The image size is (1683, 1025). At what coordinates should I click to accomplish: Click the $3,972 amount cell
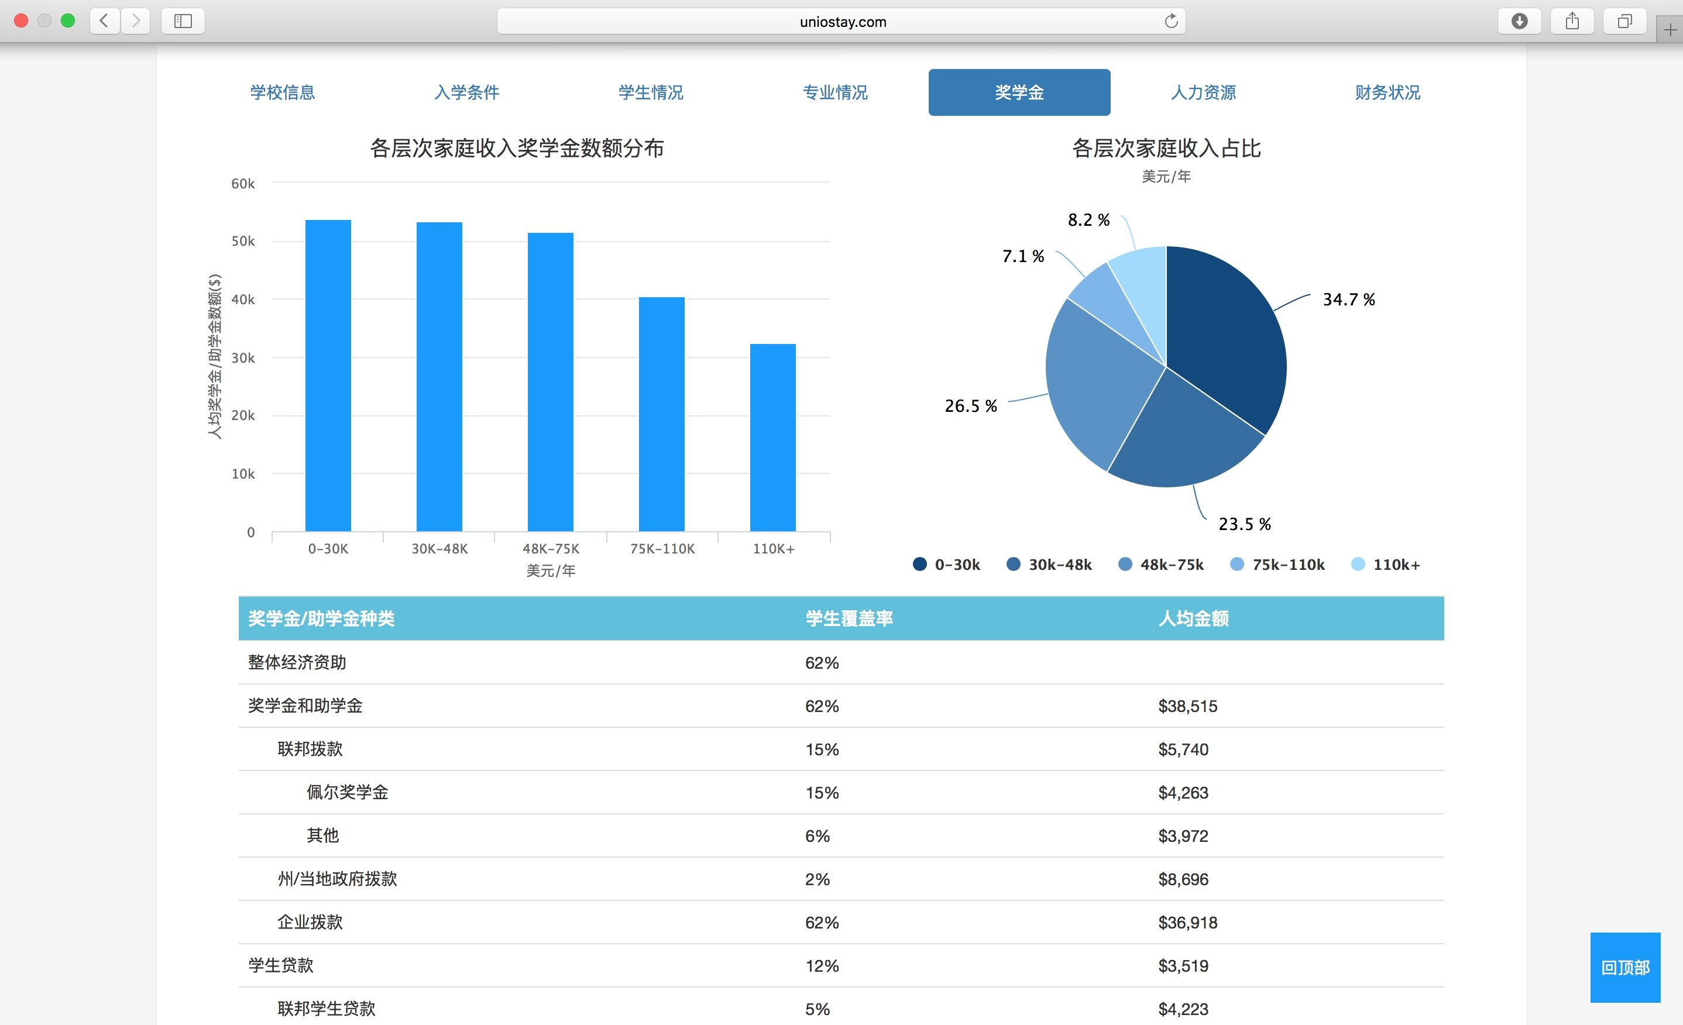click(1183, 836)
